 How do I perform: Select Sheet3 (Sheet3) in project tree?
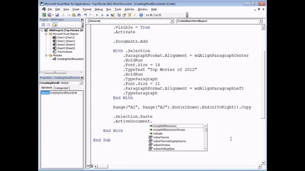coord(66,48)
